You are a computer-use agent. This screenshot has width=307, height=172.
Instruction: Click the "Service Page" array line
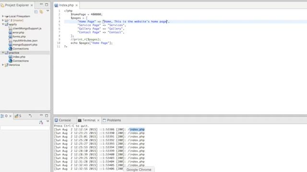pos(102,25)
